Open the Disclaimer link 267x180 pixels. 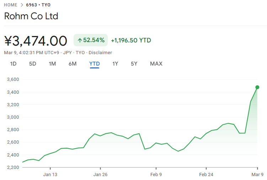tap(100, 53)
